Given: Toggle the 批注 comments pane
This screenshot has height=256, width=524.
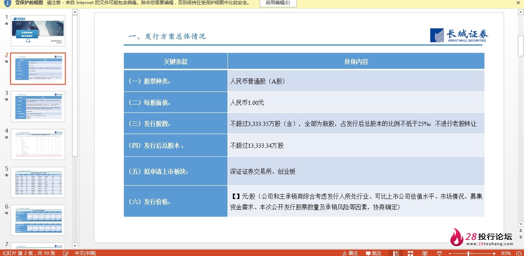Looking at the screenshot, I should coord(374,253).
